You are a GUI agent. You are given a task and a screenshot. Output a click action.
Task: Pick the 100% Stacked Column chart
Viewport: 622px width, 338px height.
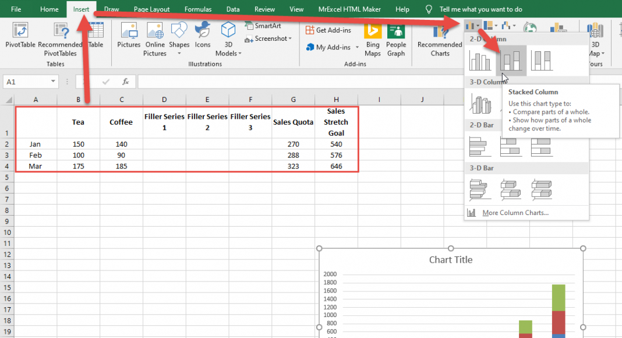point(542,61)
